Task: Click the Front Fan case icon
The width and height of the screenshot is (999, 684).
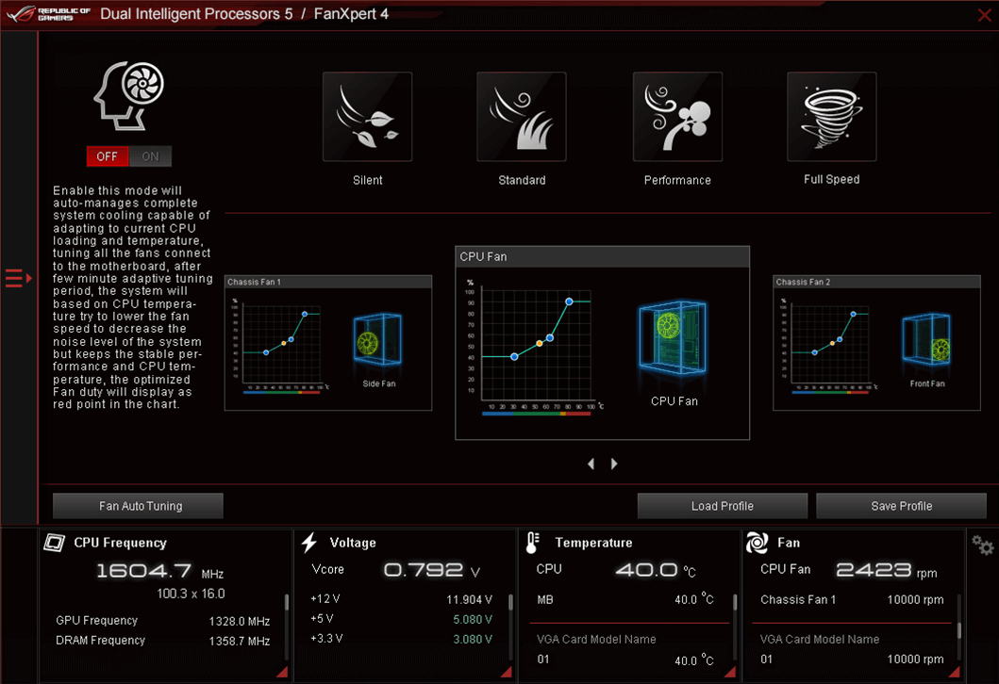Action: [926, 346]
